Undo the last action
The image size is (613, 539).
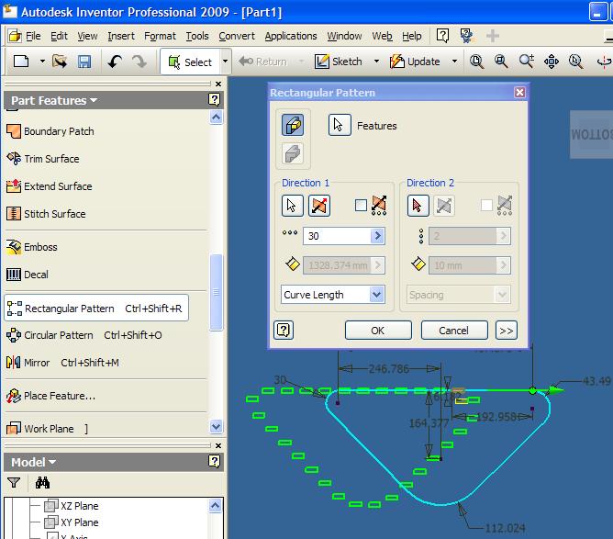(x=115, y=62)
